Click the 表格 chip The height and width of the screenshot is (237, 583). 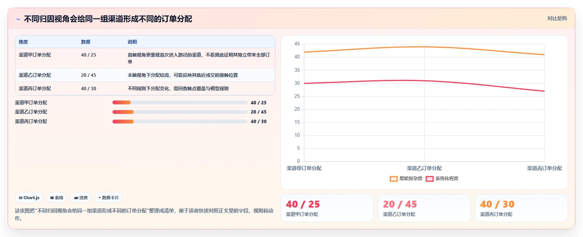57,198
